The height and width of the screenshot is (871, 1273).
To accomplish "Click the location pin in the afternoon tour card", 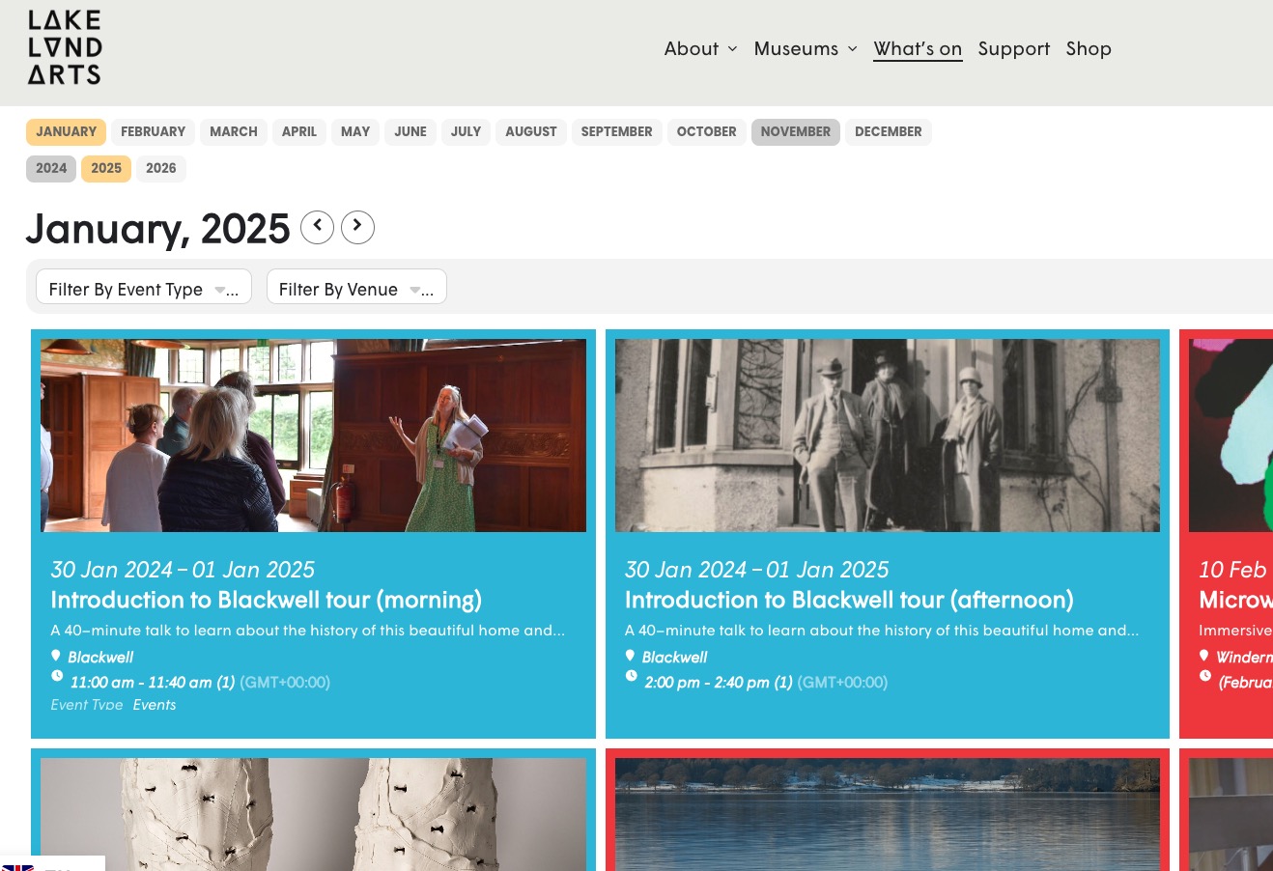I will coord(630,656).
